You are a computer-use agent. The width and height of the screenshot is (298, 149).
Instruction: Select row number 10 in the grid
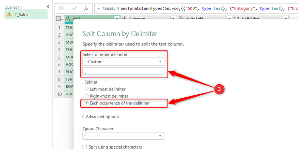point(59,94)
